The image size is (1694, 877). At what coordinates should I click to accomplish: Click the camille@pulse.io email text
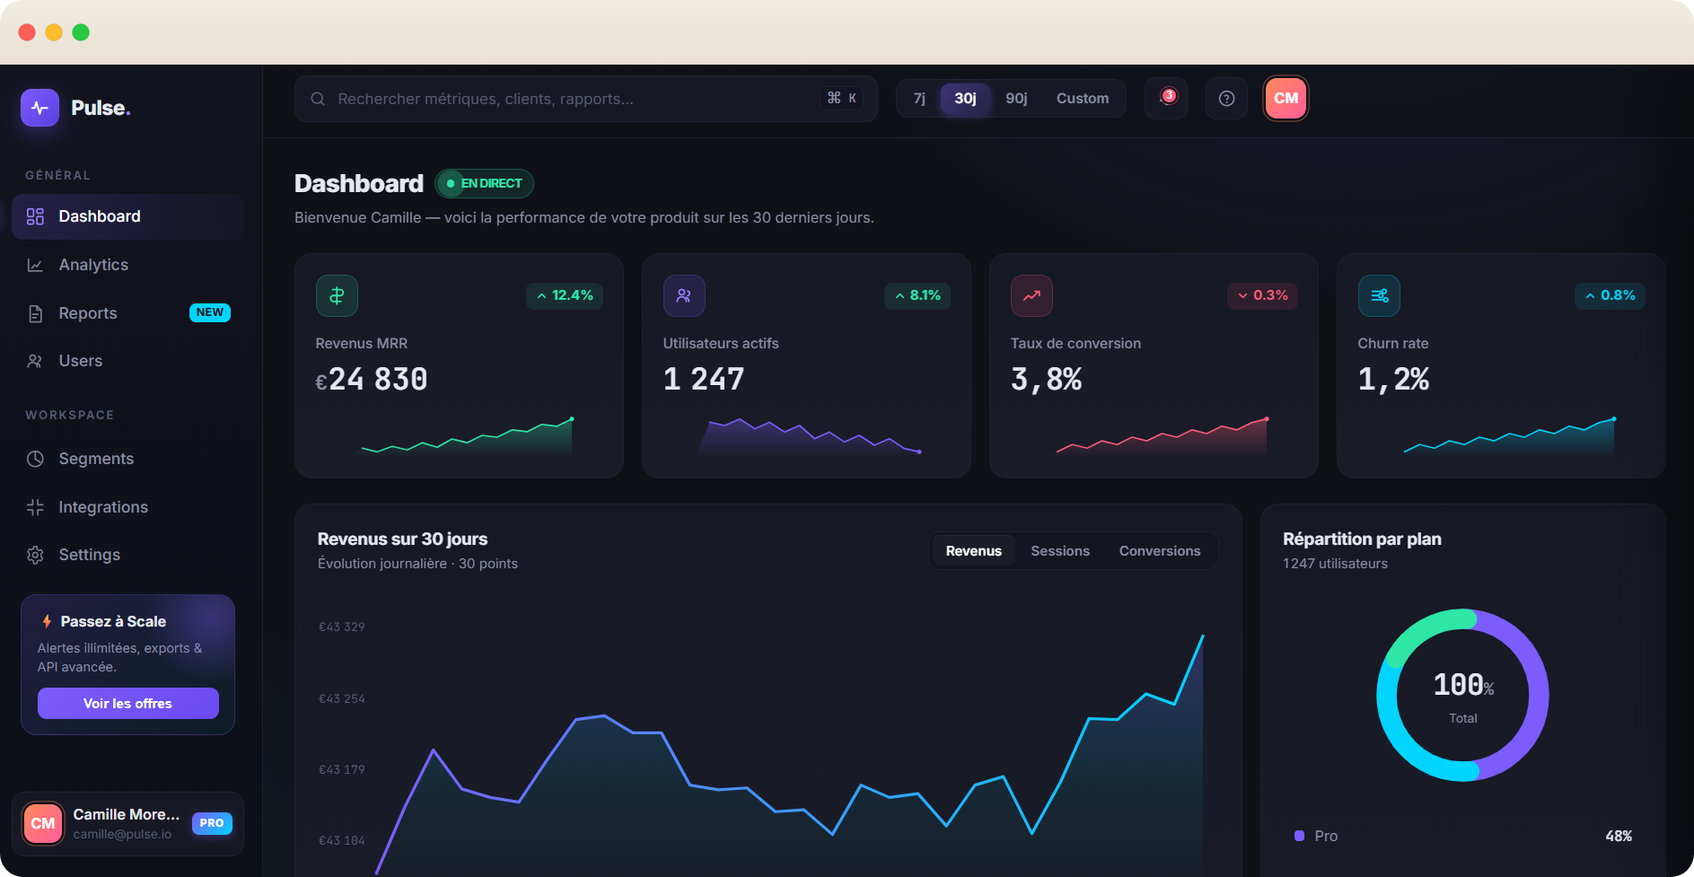122,834
